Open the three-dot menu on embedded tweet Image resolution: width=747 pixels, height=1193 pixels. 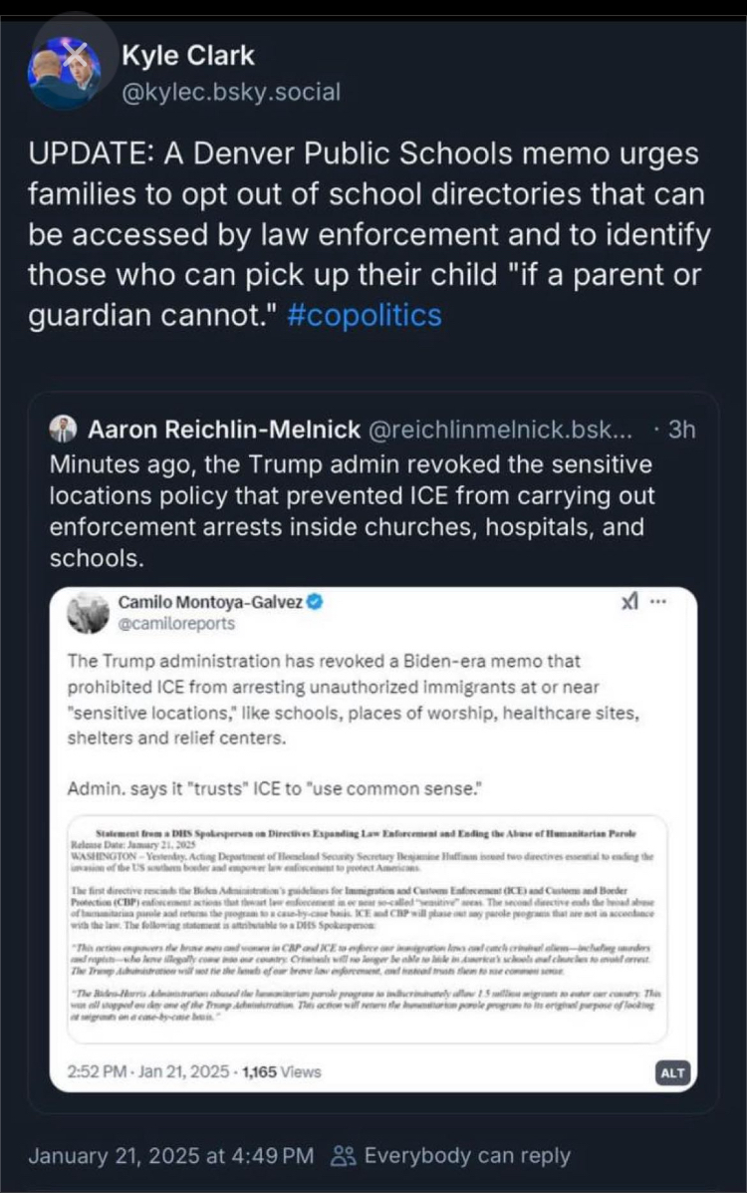tap(658, 602)
